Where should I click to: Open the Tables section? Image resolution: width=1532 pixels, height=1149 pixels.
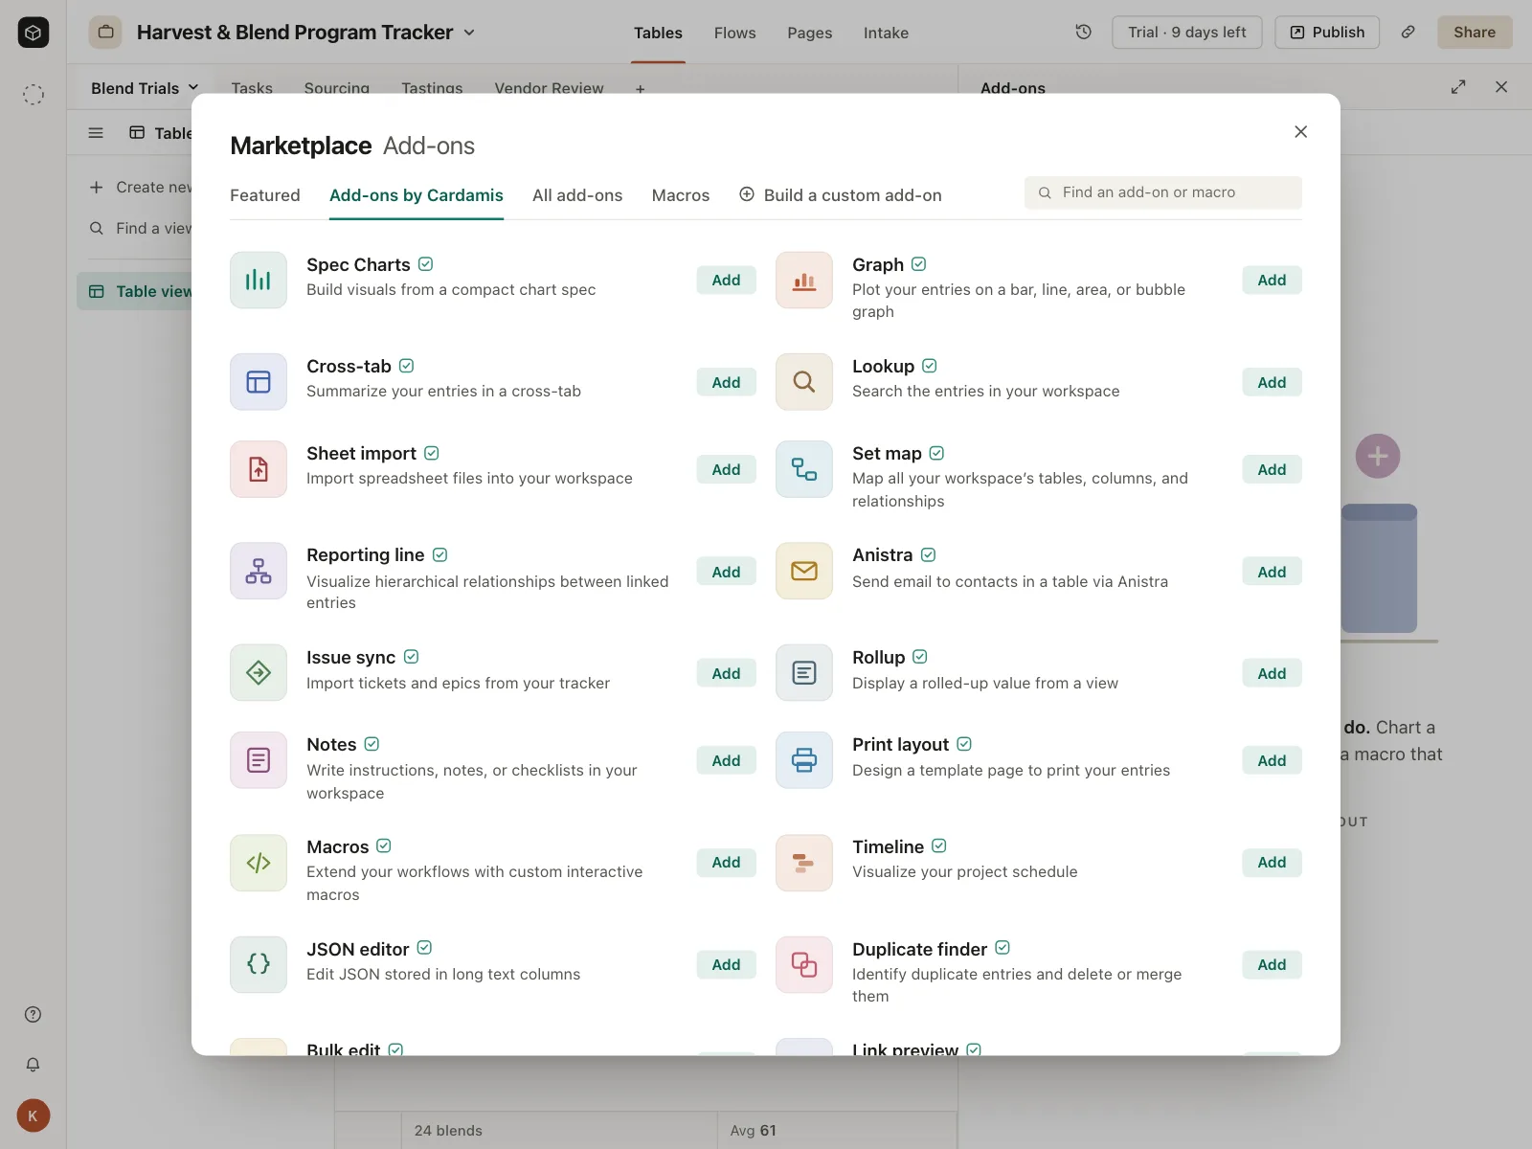coord(659,33)
